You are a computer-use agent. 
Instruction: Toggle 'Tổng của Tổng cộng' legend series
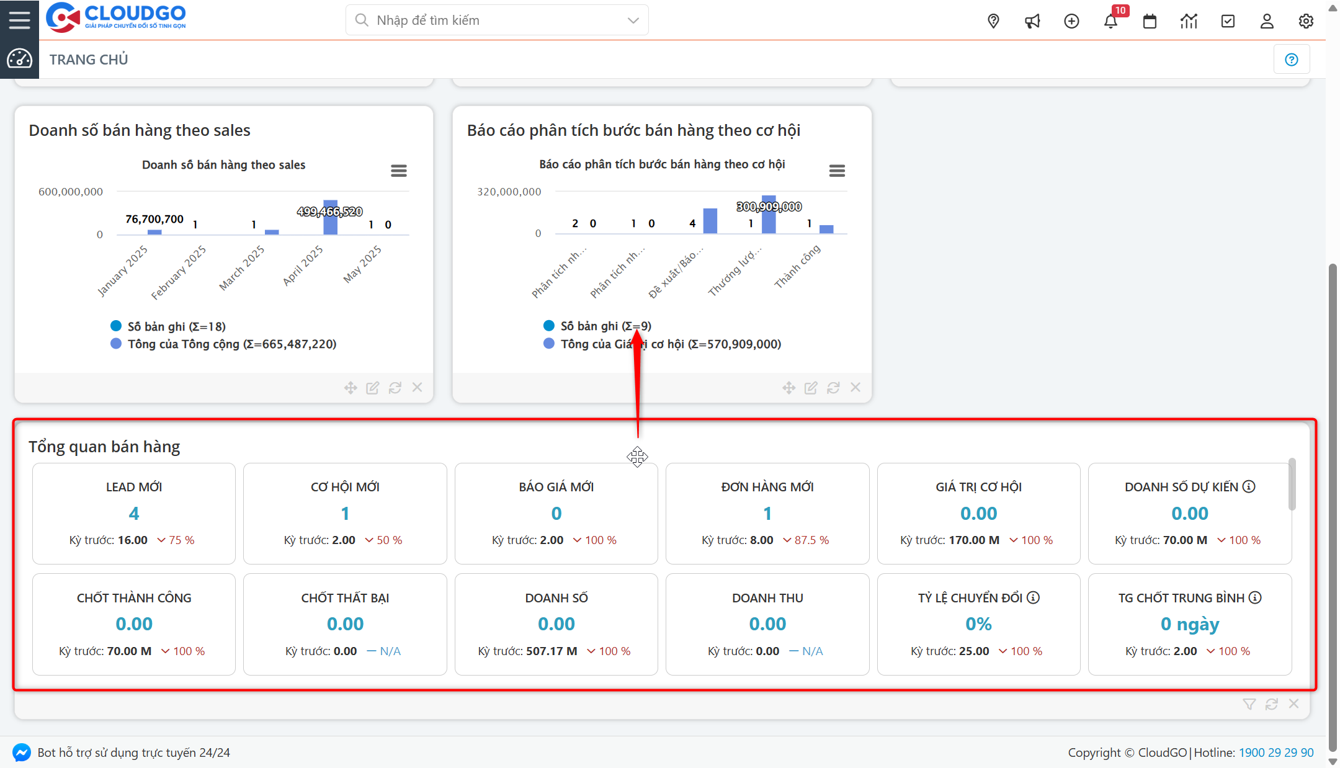click(231, 344)
